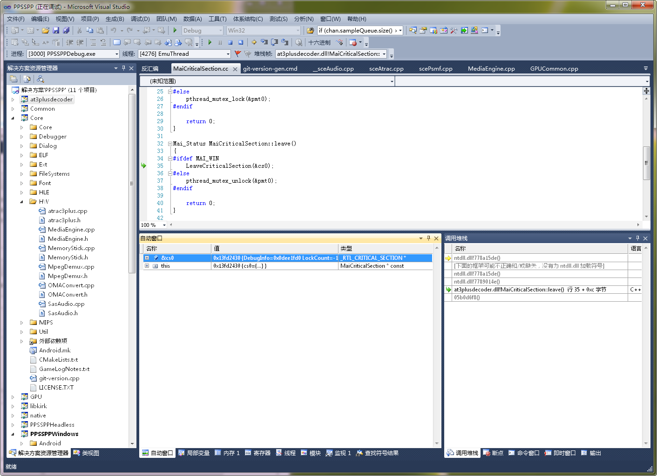This screenshot has height=476, width=657.
Task: Click the code editor vertical scrollbar thumb
Action: coord(646,163)
